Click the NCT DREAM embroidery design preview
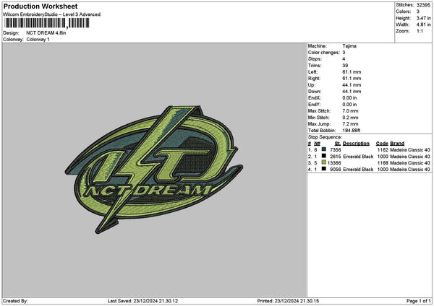 coord(154,170)
